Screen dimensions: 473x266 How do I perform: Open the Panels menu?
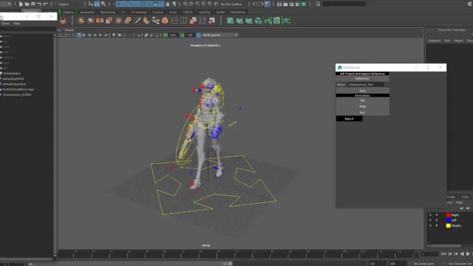69,30
